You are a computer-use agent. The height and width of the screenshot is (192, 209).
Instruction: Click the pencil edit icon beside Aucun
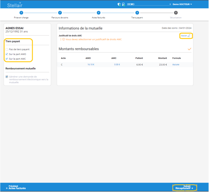[x=189, y=36]
